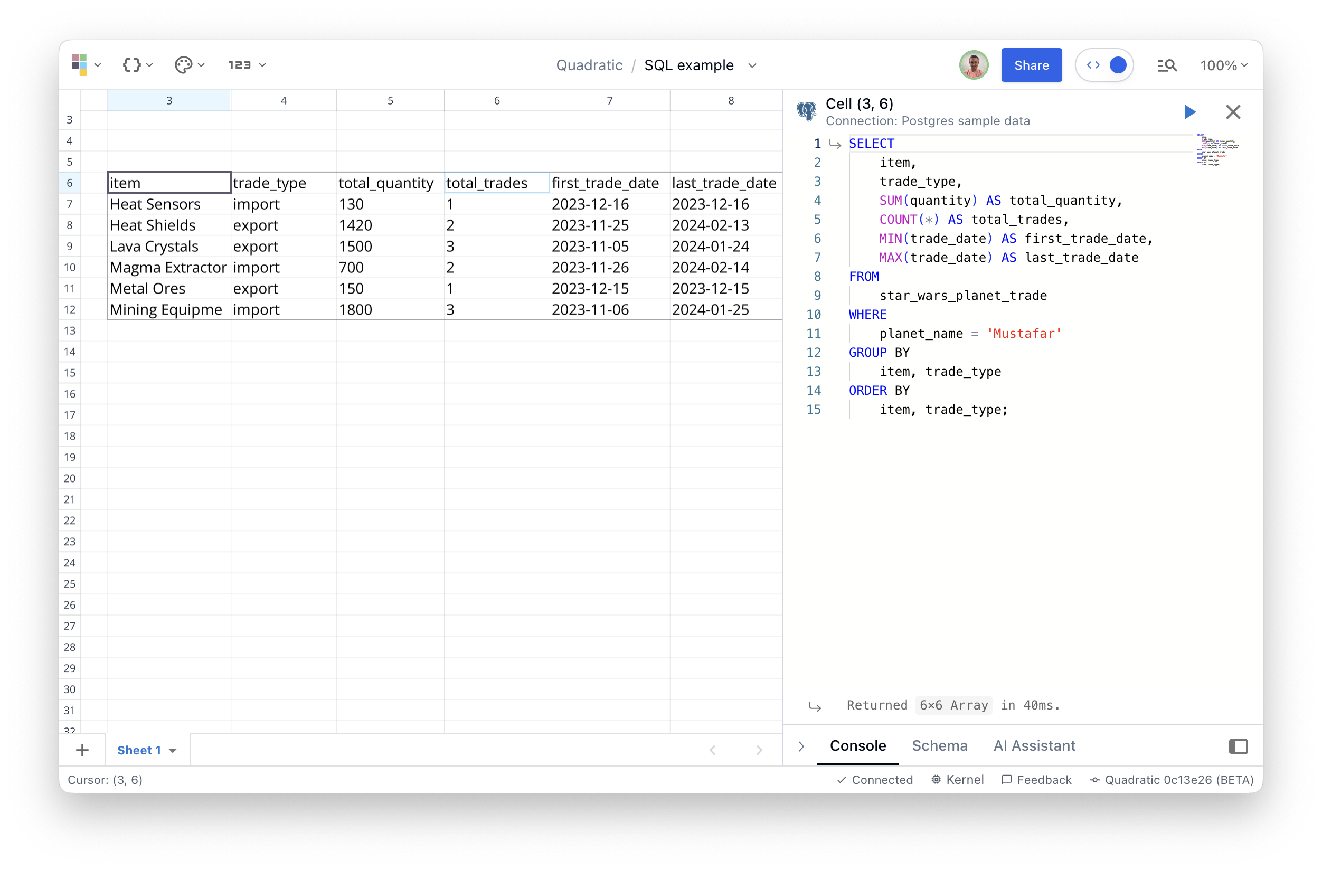Run the SQL code cell
The height and width of the screenshot is (870, 1322).
click(x=1189, y=112)
